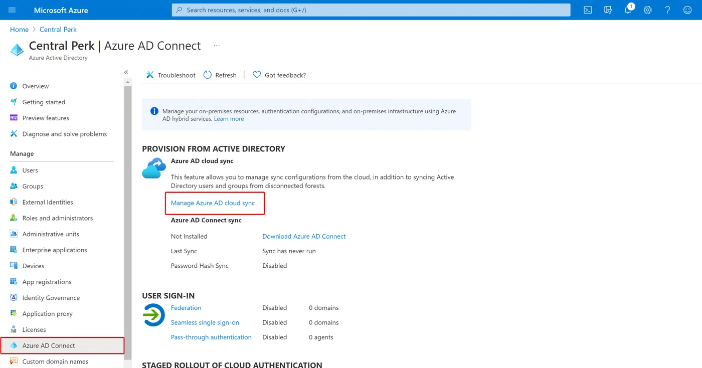
Task: Click the Troubleshoot toolbar button
Action: 170,75
